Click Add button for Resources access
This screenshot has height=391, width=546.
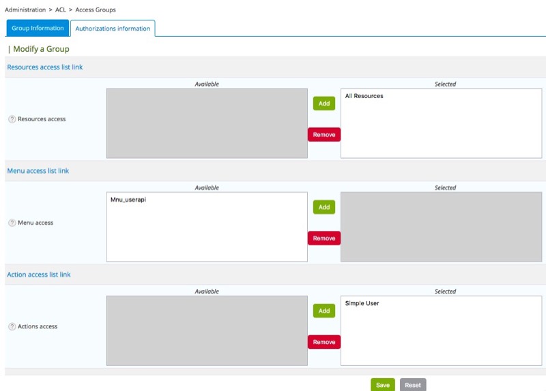[x=324, y=104]
